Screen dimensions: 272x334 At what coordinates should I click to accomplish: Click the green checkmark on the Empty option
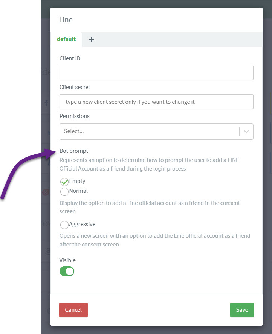(x=64, y=182)
